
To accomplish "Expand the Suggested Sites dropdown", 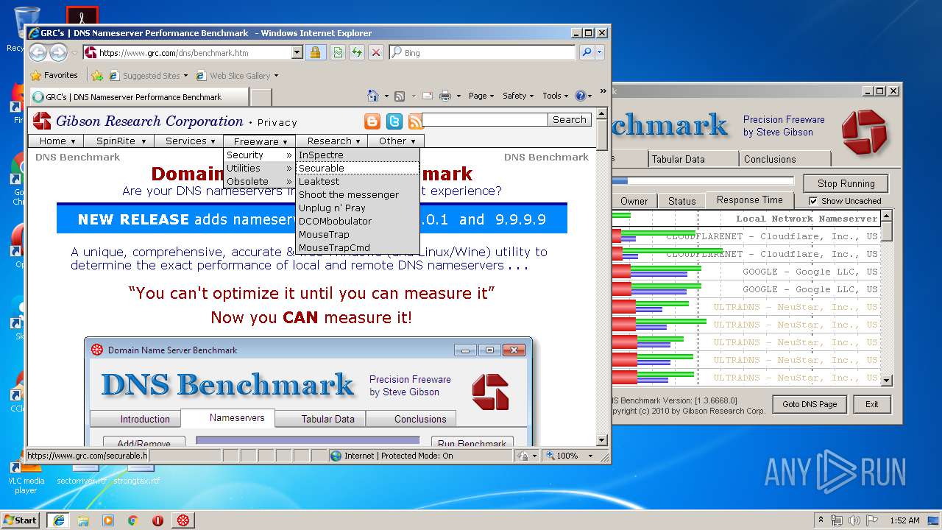I will [185, 75].
